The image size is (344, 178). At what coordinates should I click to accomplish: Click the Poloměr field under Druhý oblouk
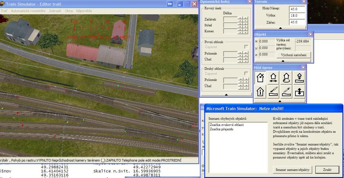(x=230, y=80)
